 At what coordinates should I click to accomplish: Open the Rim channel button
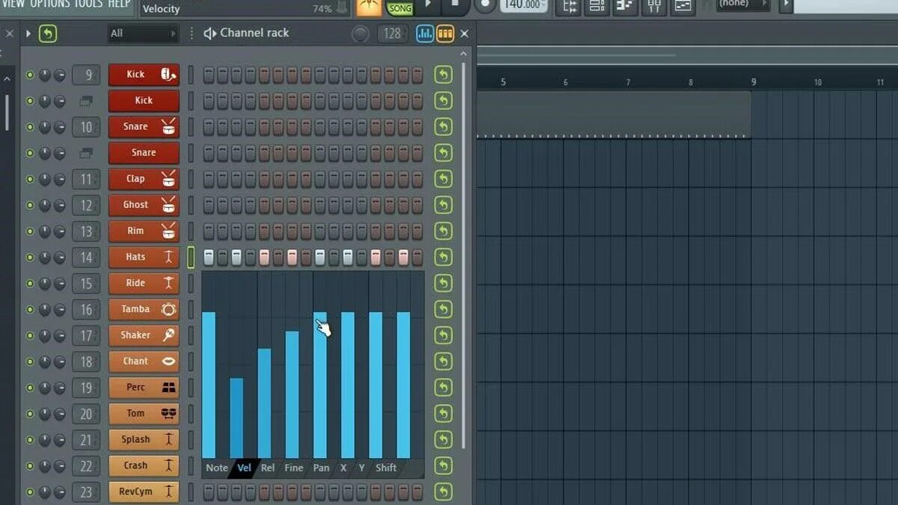(144, 231)
